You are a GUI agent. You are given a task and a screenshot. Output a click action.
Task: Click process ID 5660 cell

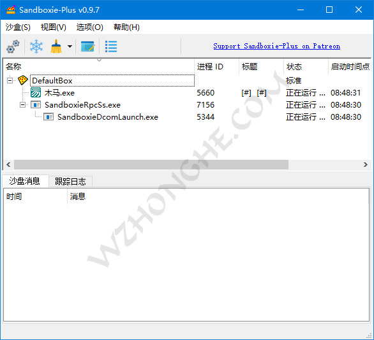pyautogui.click(x=206, y=92)
